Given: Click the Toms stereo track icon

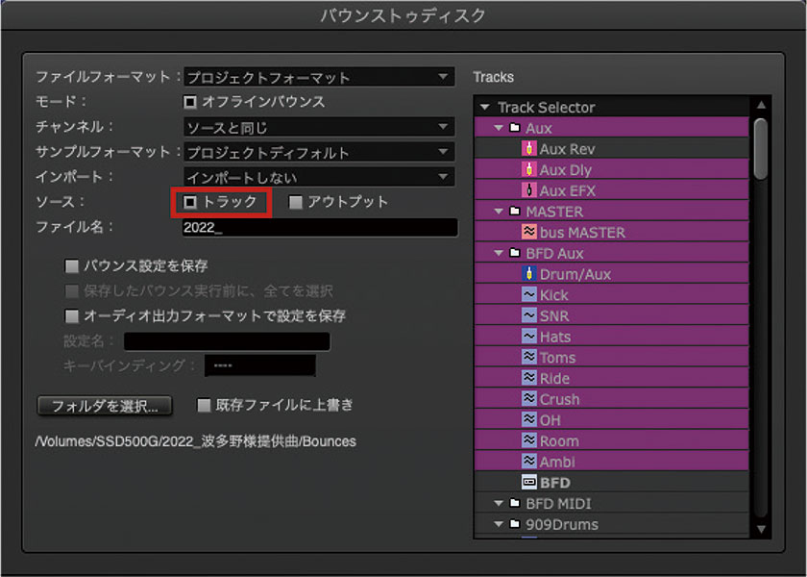Looking at the screenshot, I should tap(529, 358).
